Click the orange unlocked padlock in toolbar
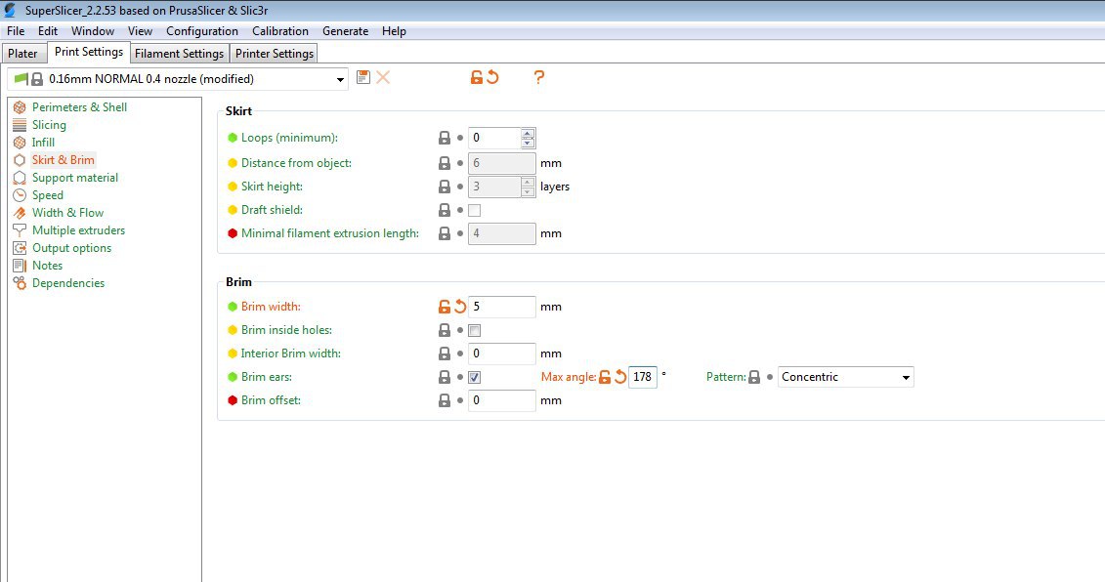Image resolution: width=1105 pixels, height=582 pixels. pos(477,77)
